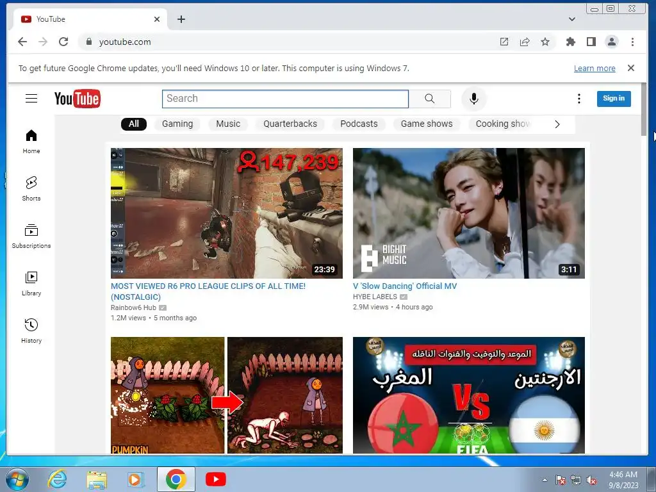Select the Gaming category chip

point(177,124)
